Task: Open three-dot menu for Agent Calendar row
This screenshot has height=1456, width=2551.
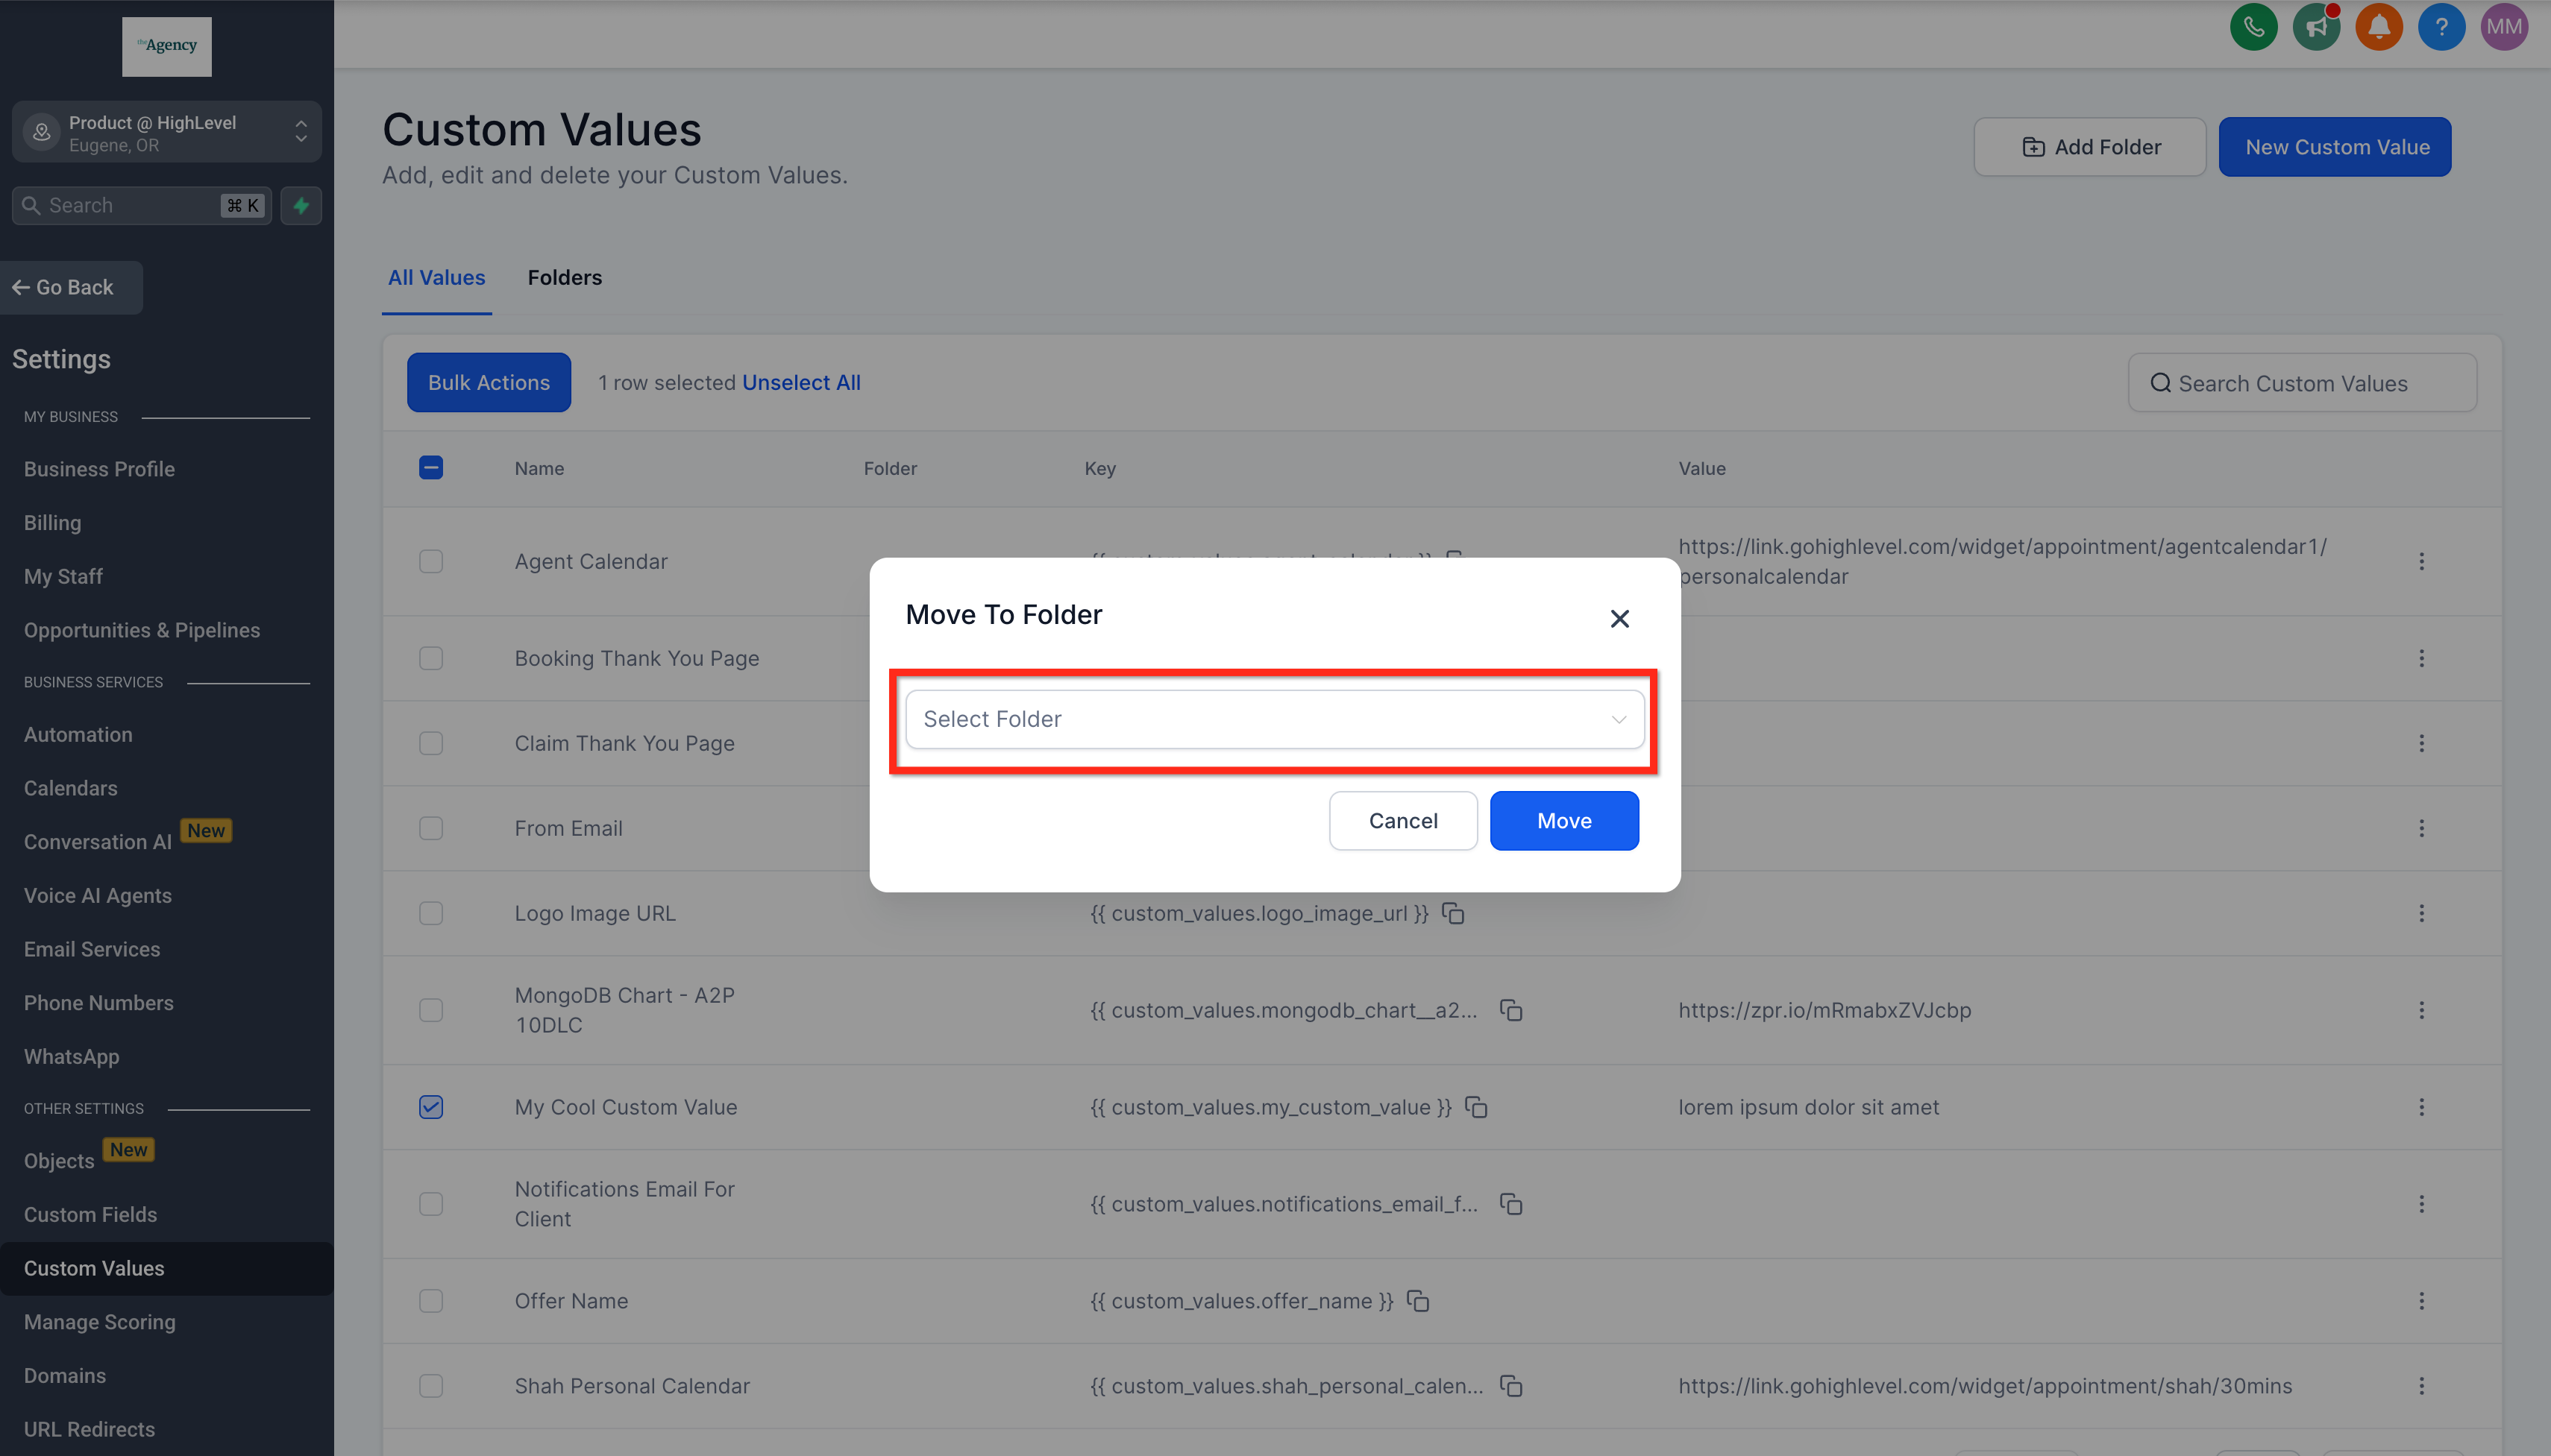Action: click(2421, 561)
